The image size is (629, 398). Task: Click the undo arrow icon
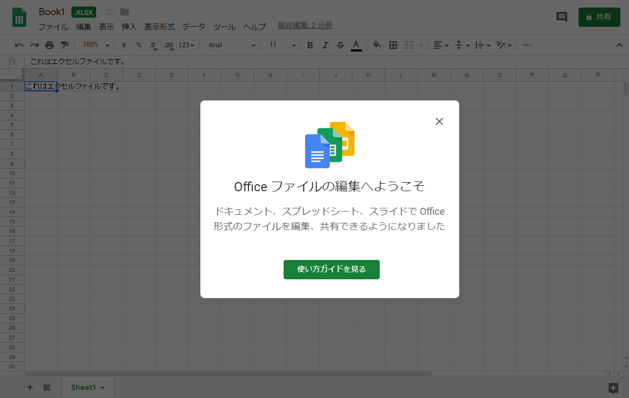19,45
